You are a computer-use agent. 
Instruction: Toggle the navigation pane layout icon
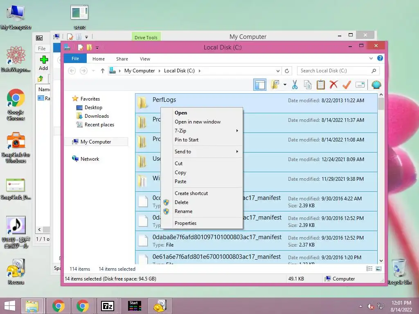point(260,85)
